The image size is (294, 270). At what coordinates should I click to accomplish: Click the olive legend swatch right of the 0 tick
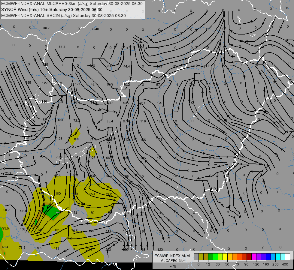coord(201,257)
